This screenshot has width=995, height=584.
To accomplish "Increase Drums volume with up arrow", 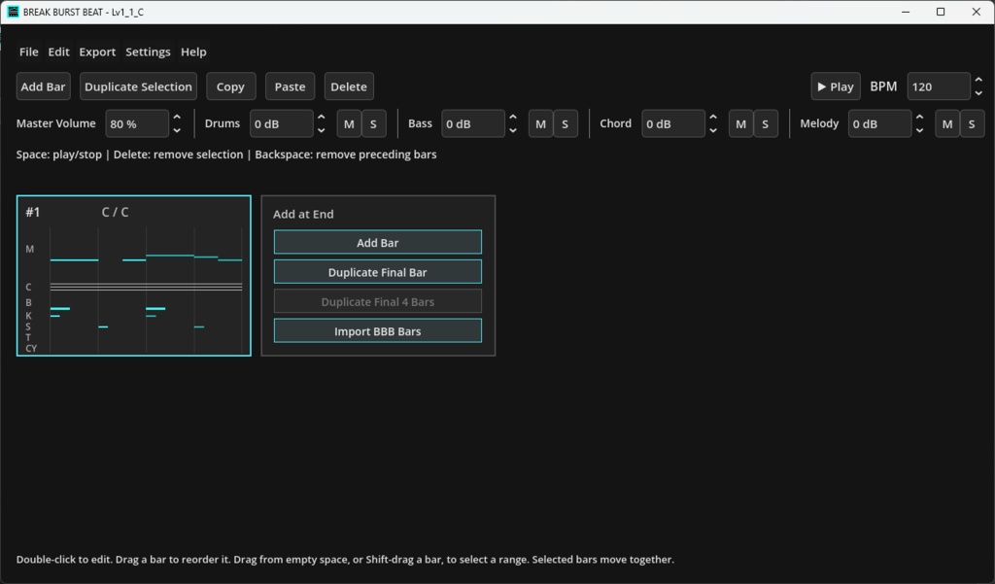I will pyautogui.click(x=321, y=118).
